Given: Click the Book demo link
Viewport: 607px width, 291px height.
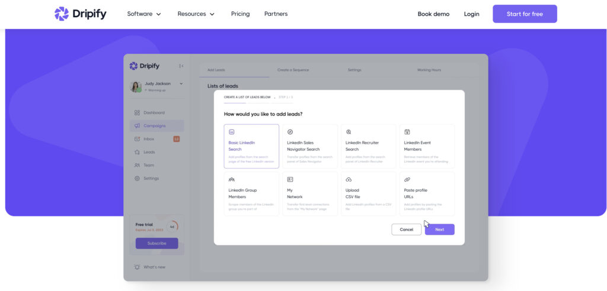Looking at the screenshot, I should [433, 14].
